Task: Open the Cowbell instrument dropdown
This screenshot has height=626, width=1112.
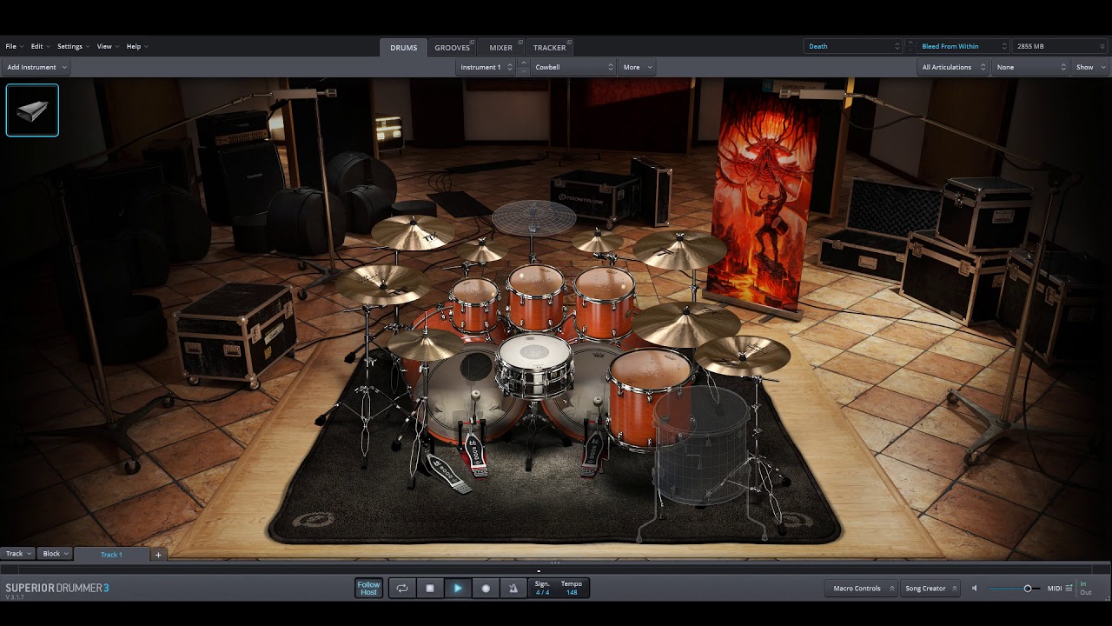Action: (x=573, y=67)
